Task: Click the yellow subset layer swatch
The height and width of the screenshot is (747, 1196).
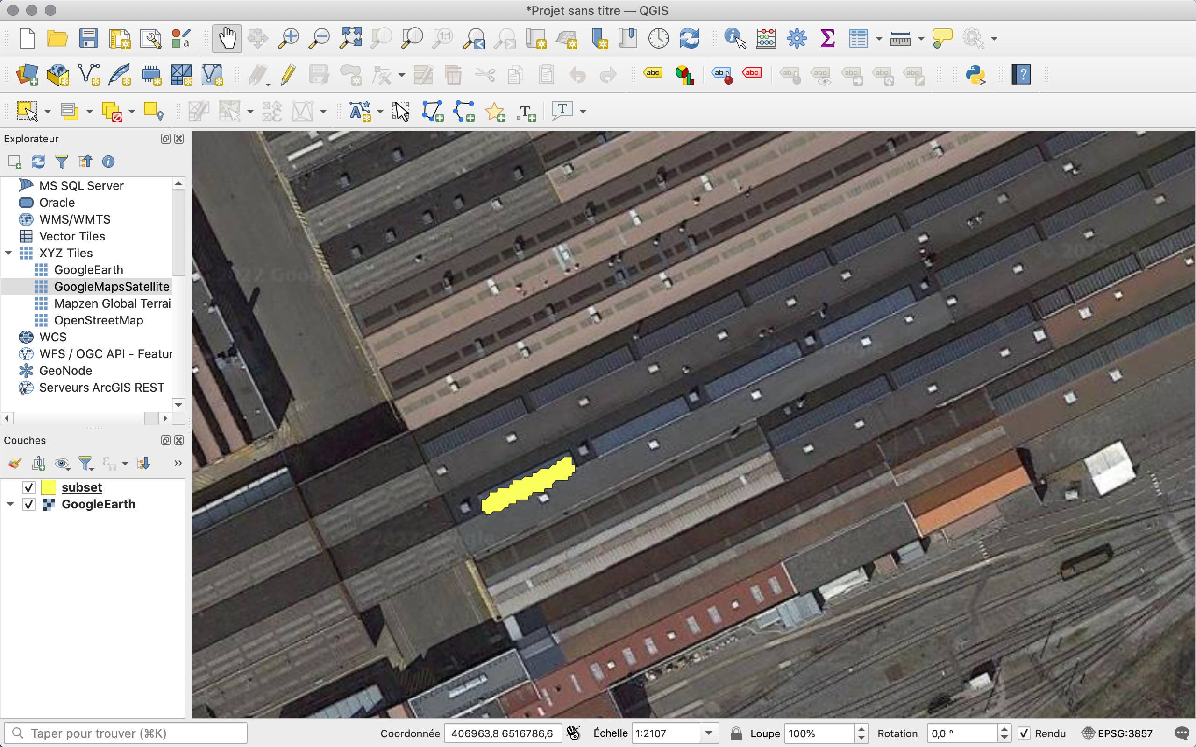Action: pos(49,487)
